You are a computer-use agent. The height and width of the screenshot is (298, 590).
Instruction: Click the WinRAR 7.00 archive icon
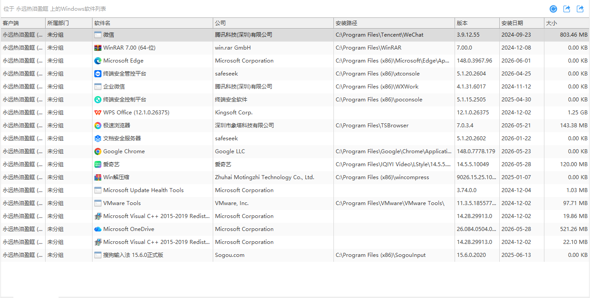coord(98,48)
